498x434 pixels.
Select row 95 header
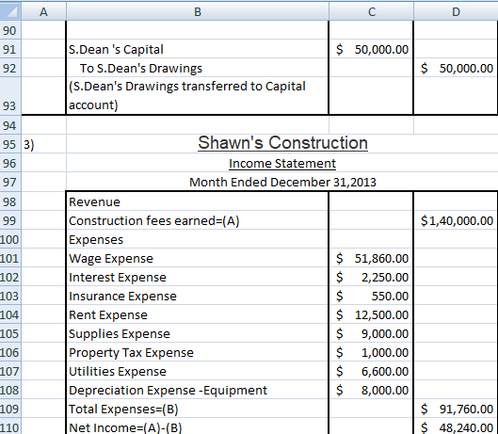pos(10,144)
